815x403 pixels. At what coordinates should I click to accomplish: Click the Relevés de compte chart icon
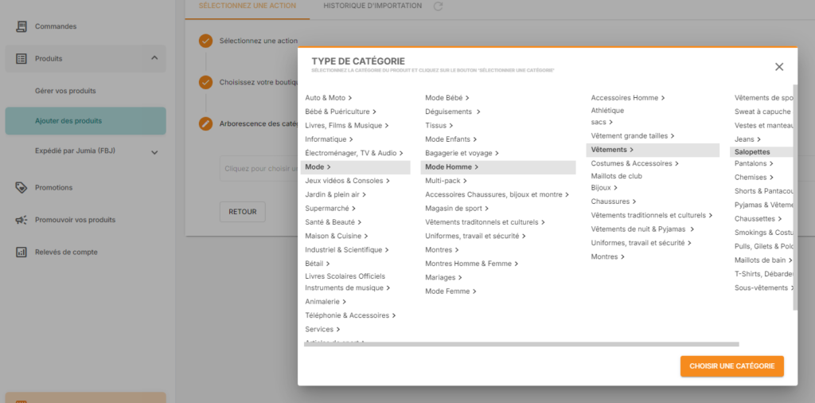(21, 252)
